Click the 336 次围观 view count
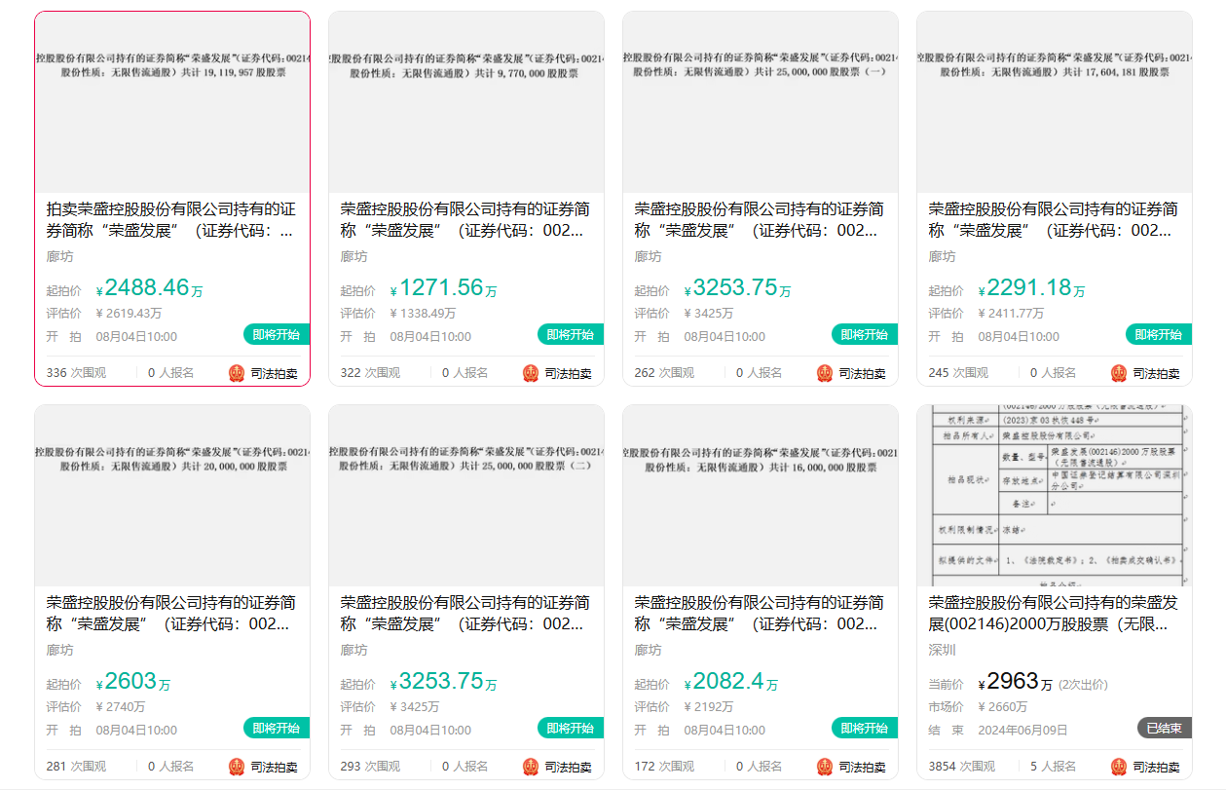 pyautogui.click(x=76, y=373)
